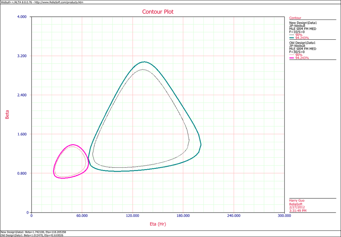Click the magenta line sample in the Old Design legend

pyautogui.click(x=292, y=58)
